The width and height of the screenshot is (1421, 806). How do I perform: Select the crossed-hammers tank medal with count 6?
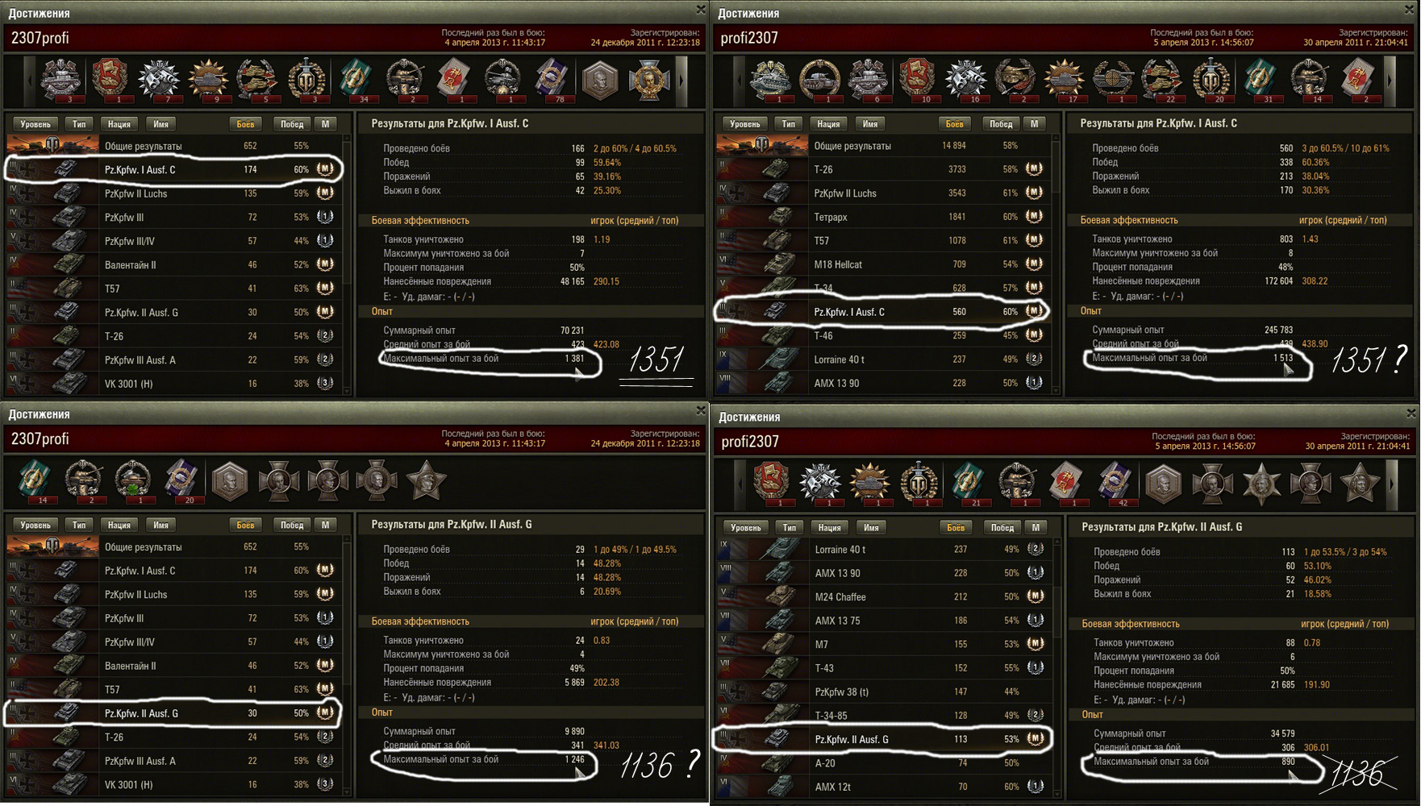point(868,81)
